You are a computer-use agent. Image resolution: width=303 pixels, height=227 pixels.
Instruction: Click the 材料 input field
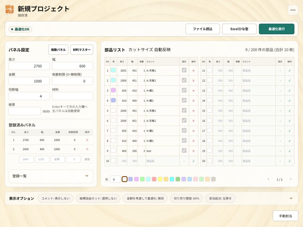[x=72, y=96]
